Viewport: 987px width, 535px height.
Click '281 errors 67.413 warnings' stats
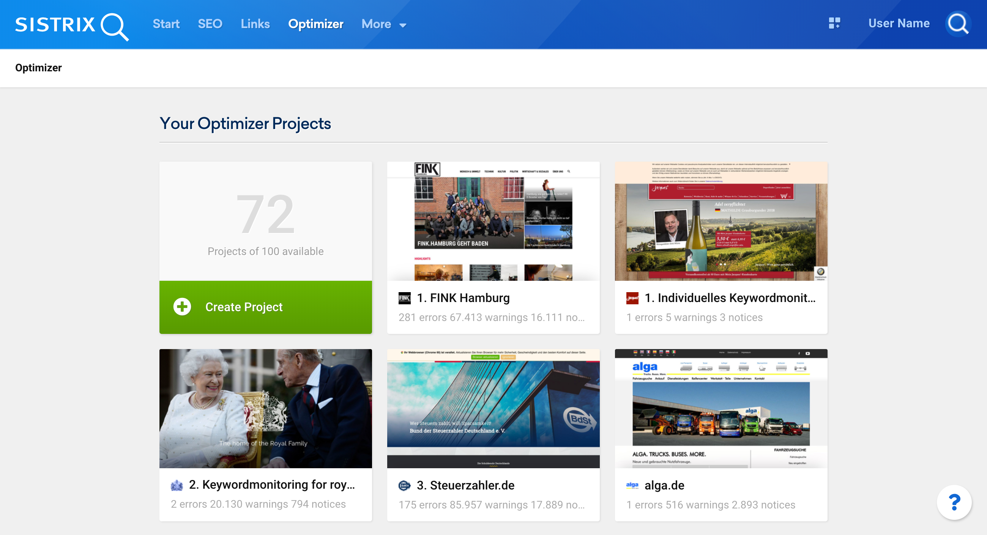tap(491, 318)
